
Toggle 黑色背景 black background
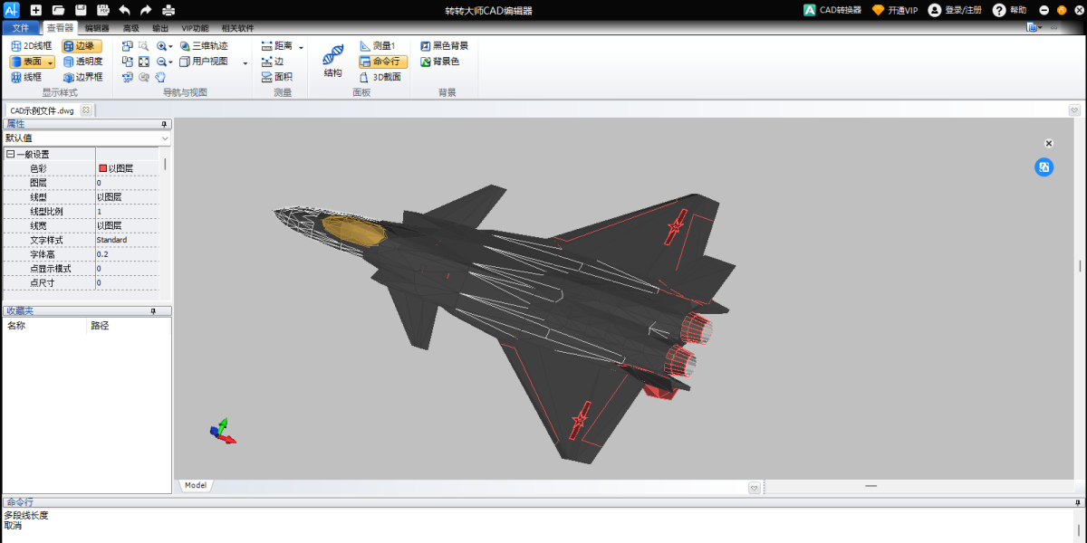click(x=444, y=45)
